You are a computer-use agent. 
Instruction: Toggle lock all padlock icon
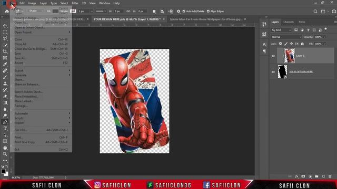[302, 44]
